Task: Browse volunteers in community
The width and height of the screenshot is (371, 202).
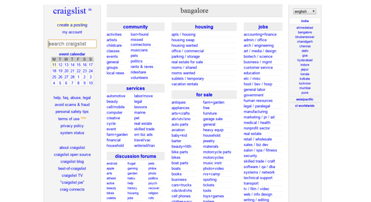Action: 139,77
